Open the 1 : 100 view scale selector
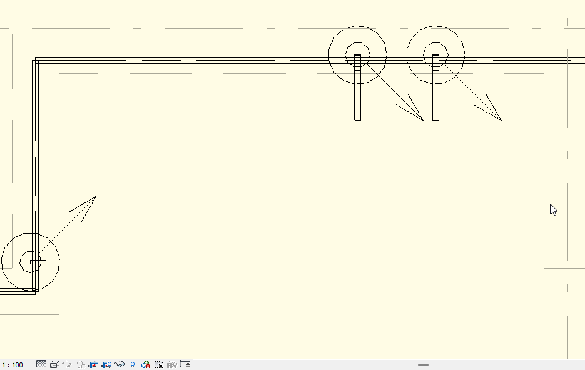Image resolution: width=585 pixels, height=370 pixels. click(x=13, y=365)
